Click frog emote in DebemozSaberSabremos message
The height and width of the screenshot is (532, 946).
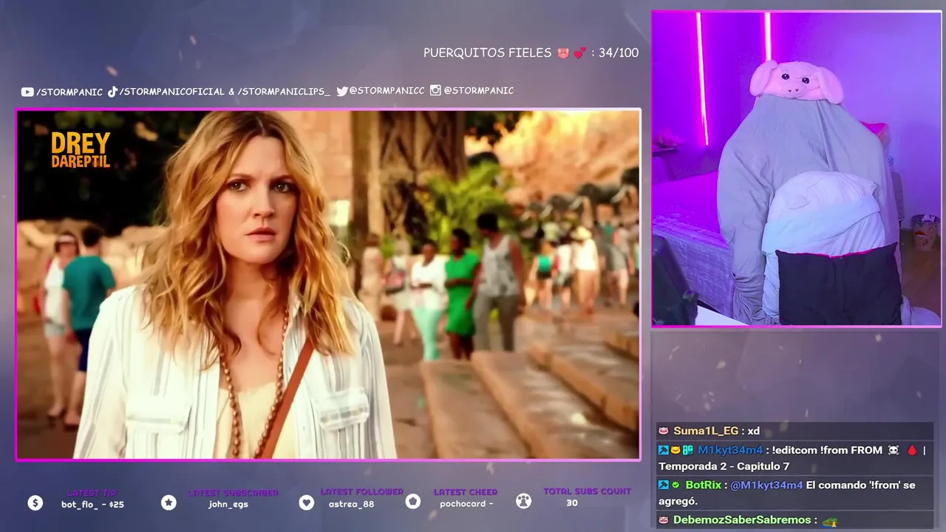click(829, 522)
